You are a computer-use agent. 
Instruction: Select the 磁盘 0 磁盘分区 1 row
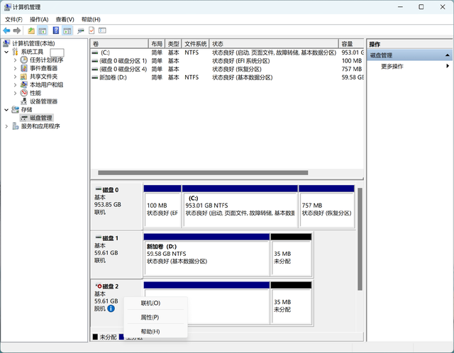pos(227,61)
